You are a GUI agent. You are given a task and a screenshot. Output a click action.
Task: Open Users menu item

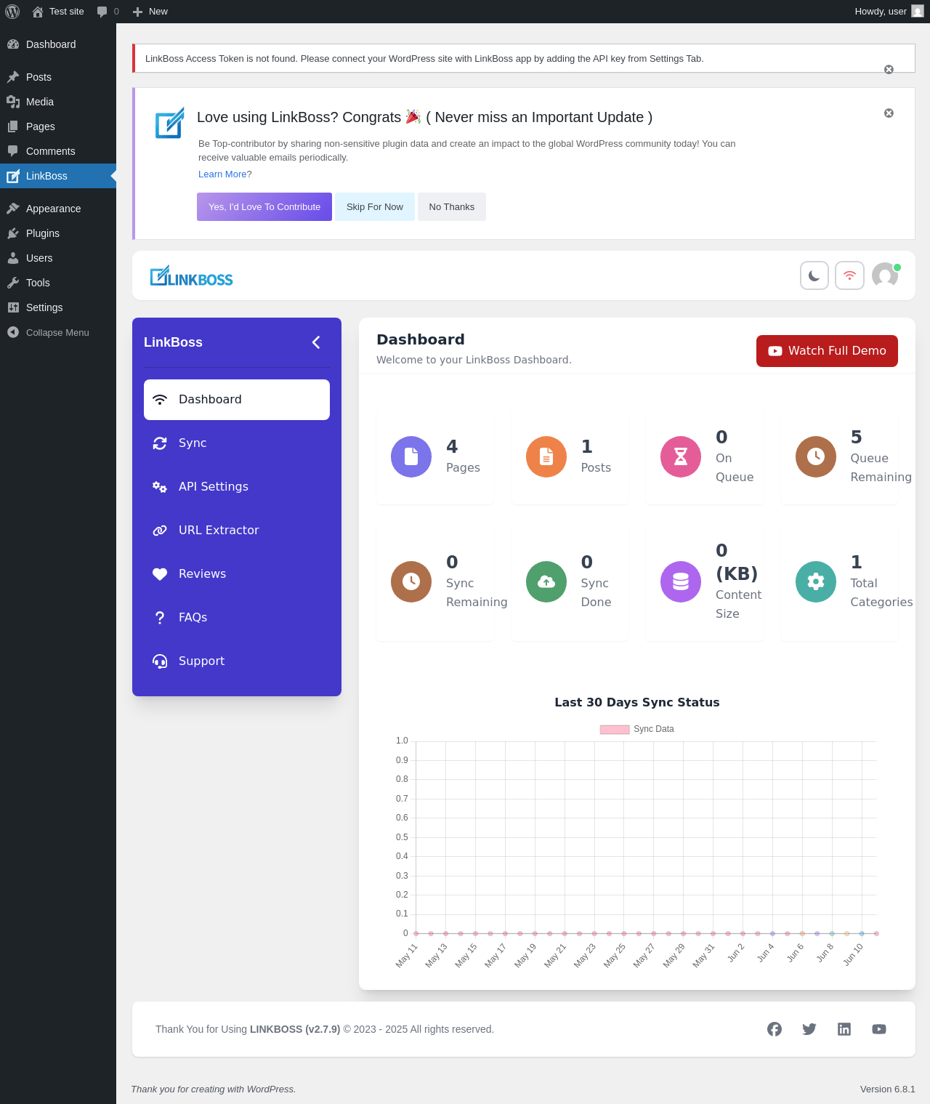tap(58, 258)
